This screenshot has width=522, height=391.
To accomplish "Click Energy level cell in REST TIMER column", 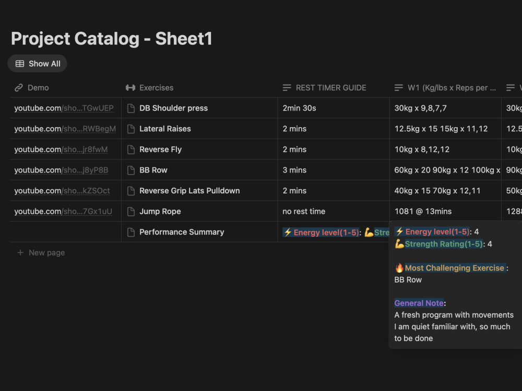I will (x=334, y=232).
